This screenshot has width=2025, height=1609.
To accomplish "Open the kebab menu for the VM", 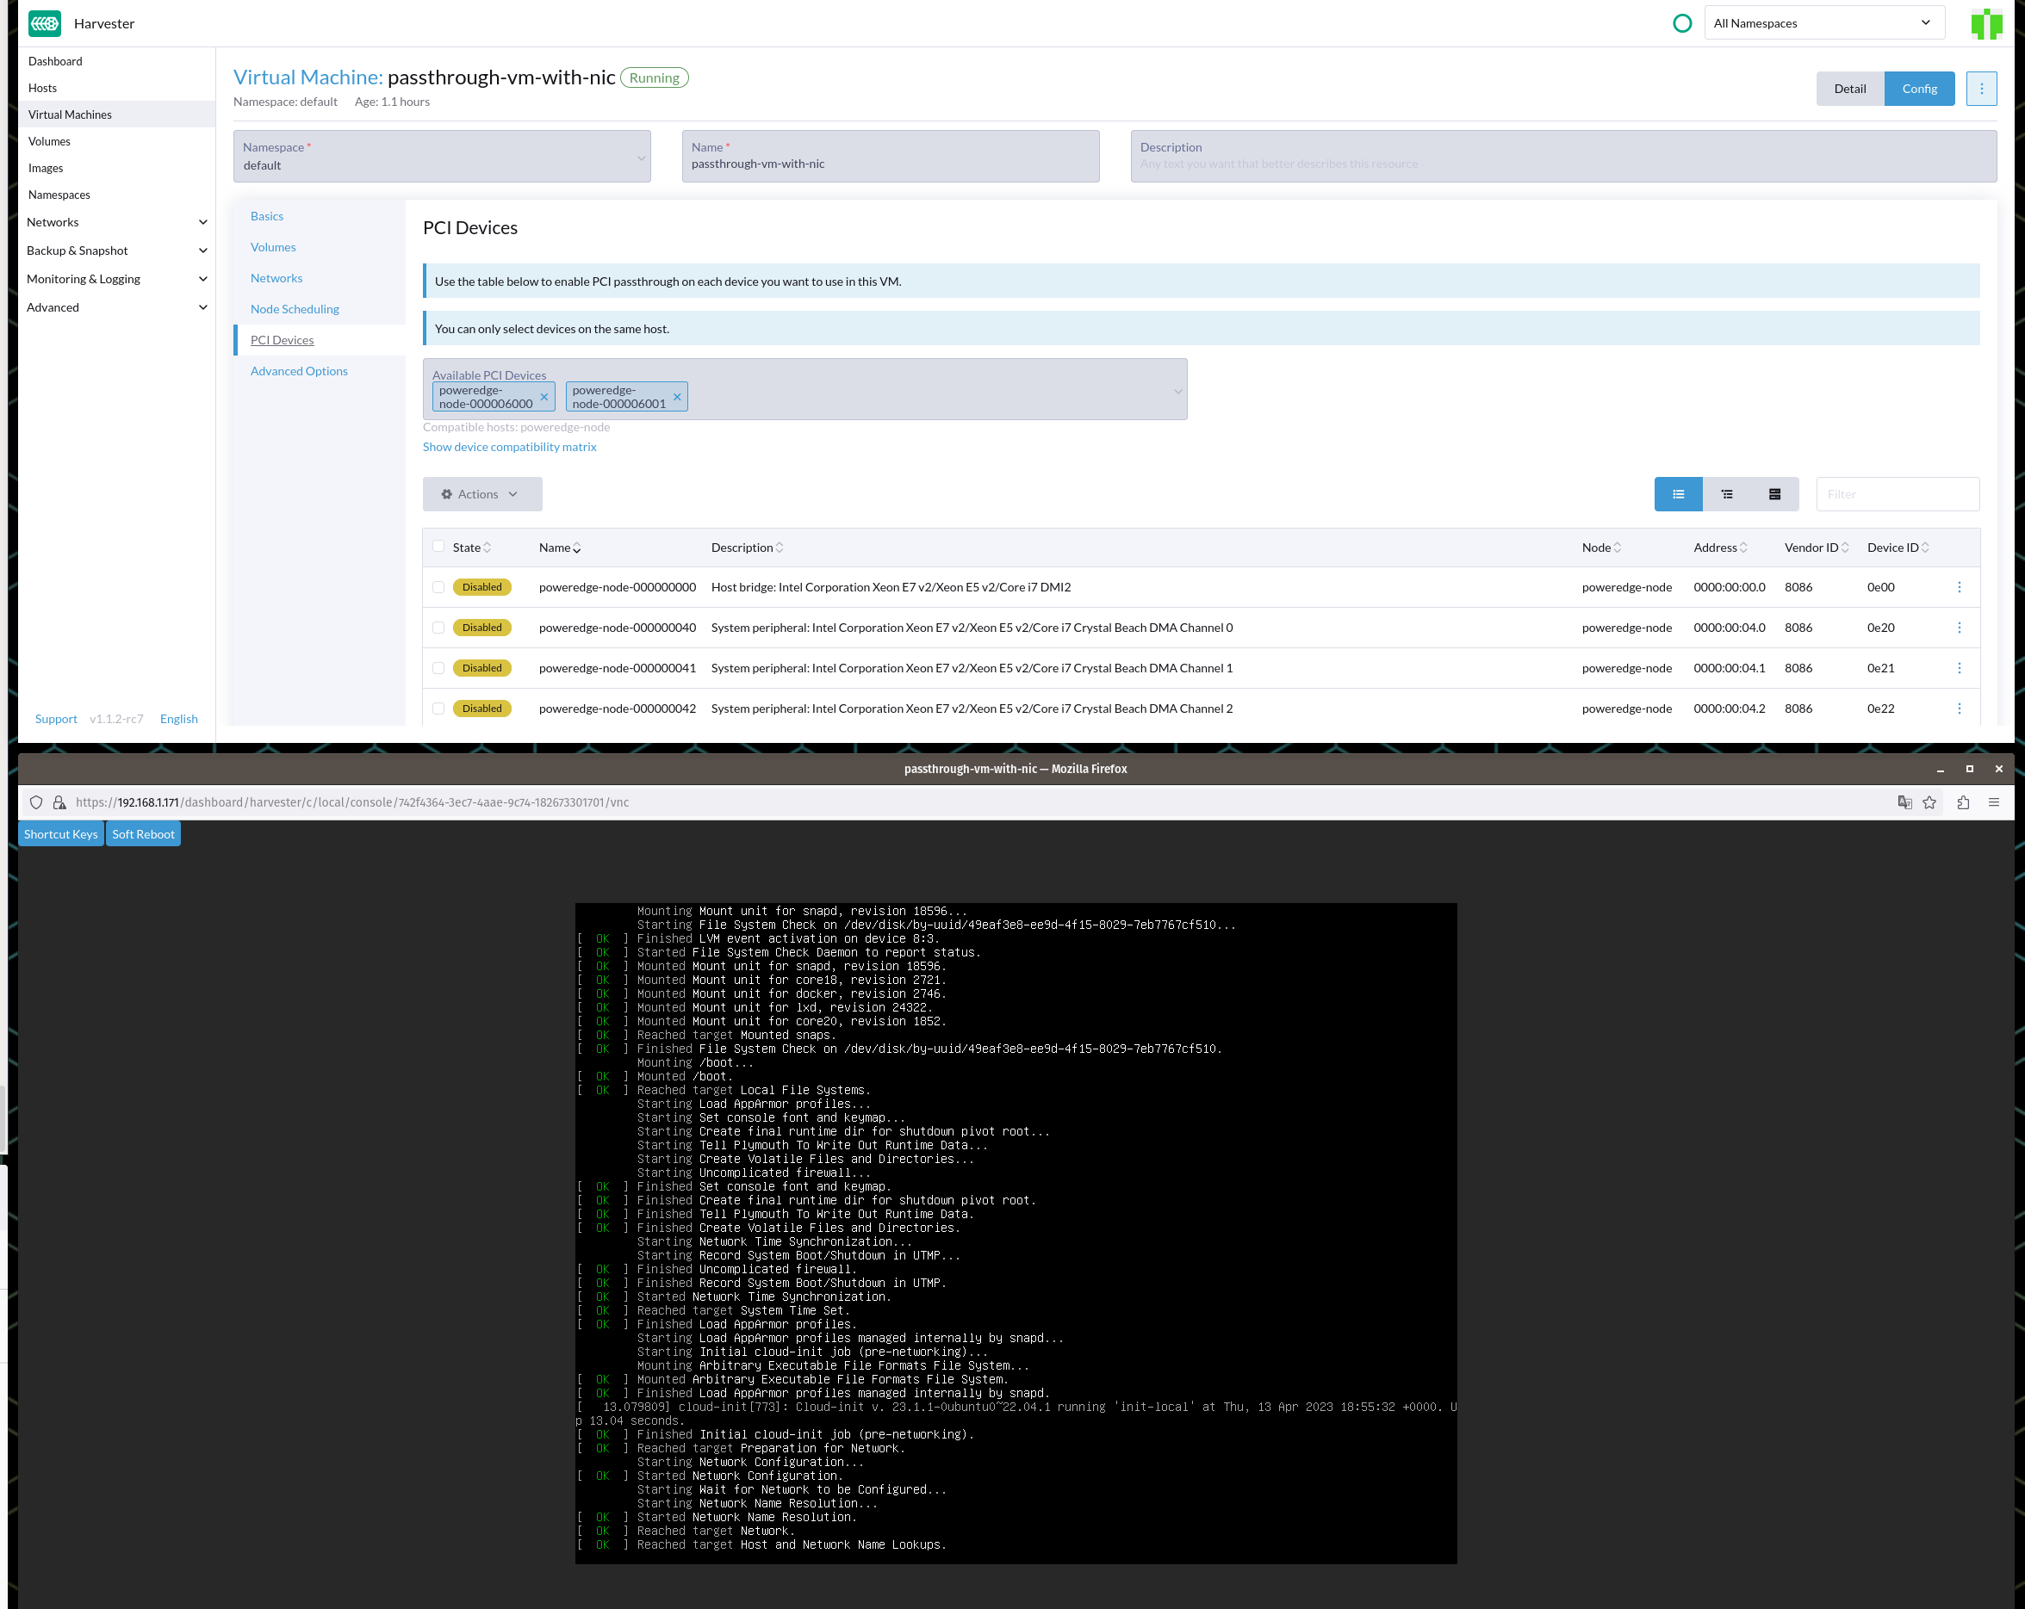I will [x=1982, y=89].
